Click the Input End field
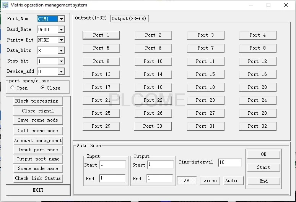 [x=112, y=178]
